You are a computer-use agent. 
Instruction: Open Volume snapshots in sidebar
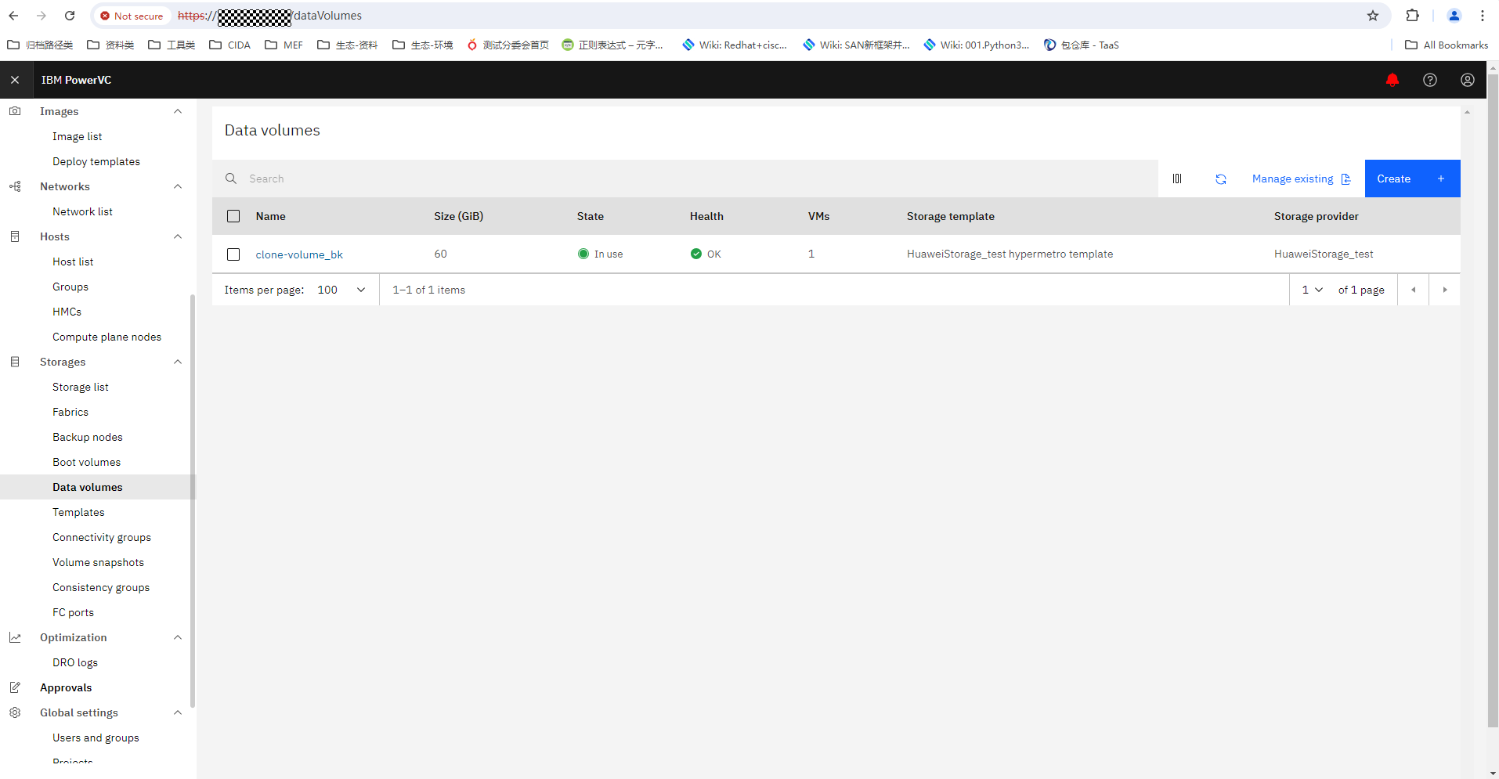(x=98, y=562)
